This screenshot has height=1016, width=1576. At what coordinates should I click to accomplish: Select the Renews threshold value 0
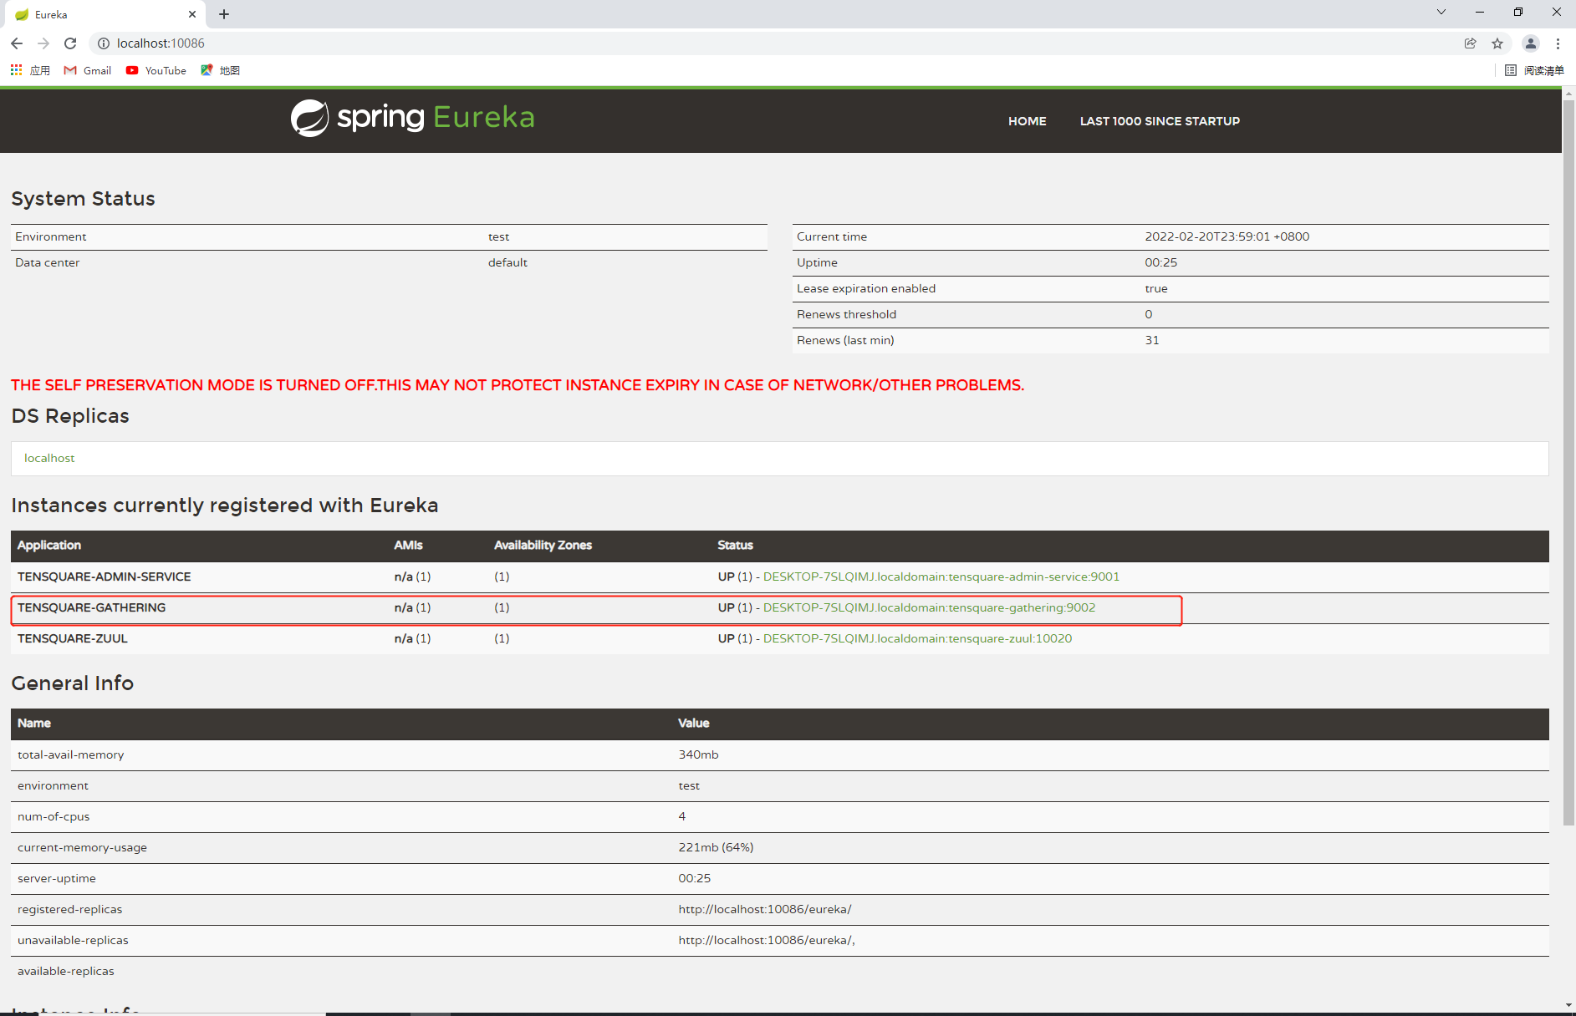(1148, 314)
